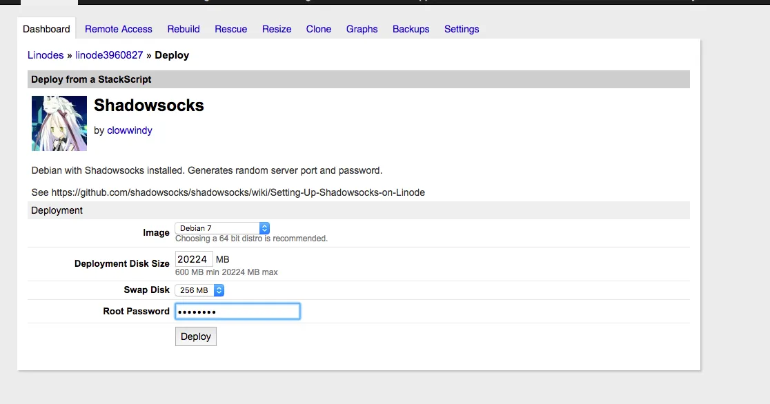The height and width of the screenshot is (404, 770).
Task: Open the Image dropdown showing Debian 7
Action: pyautogui.click(x=222, y=228)
